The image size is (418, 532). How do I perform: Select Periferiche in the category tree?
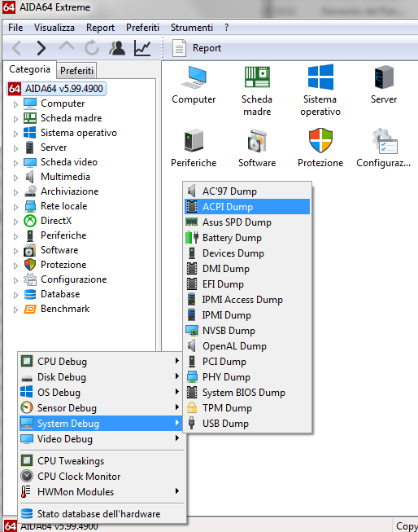tap(63, 235)
